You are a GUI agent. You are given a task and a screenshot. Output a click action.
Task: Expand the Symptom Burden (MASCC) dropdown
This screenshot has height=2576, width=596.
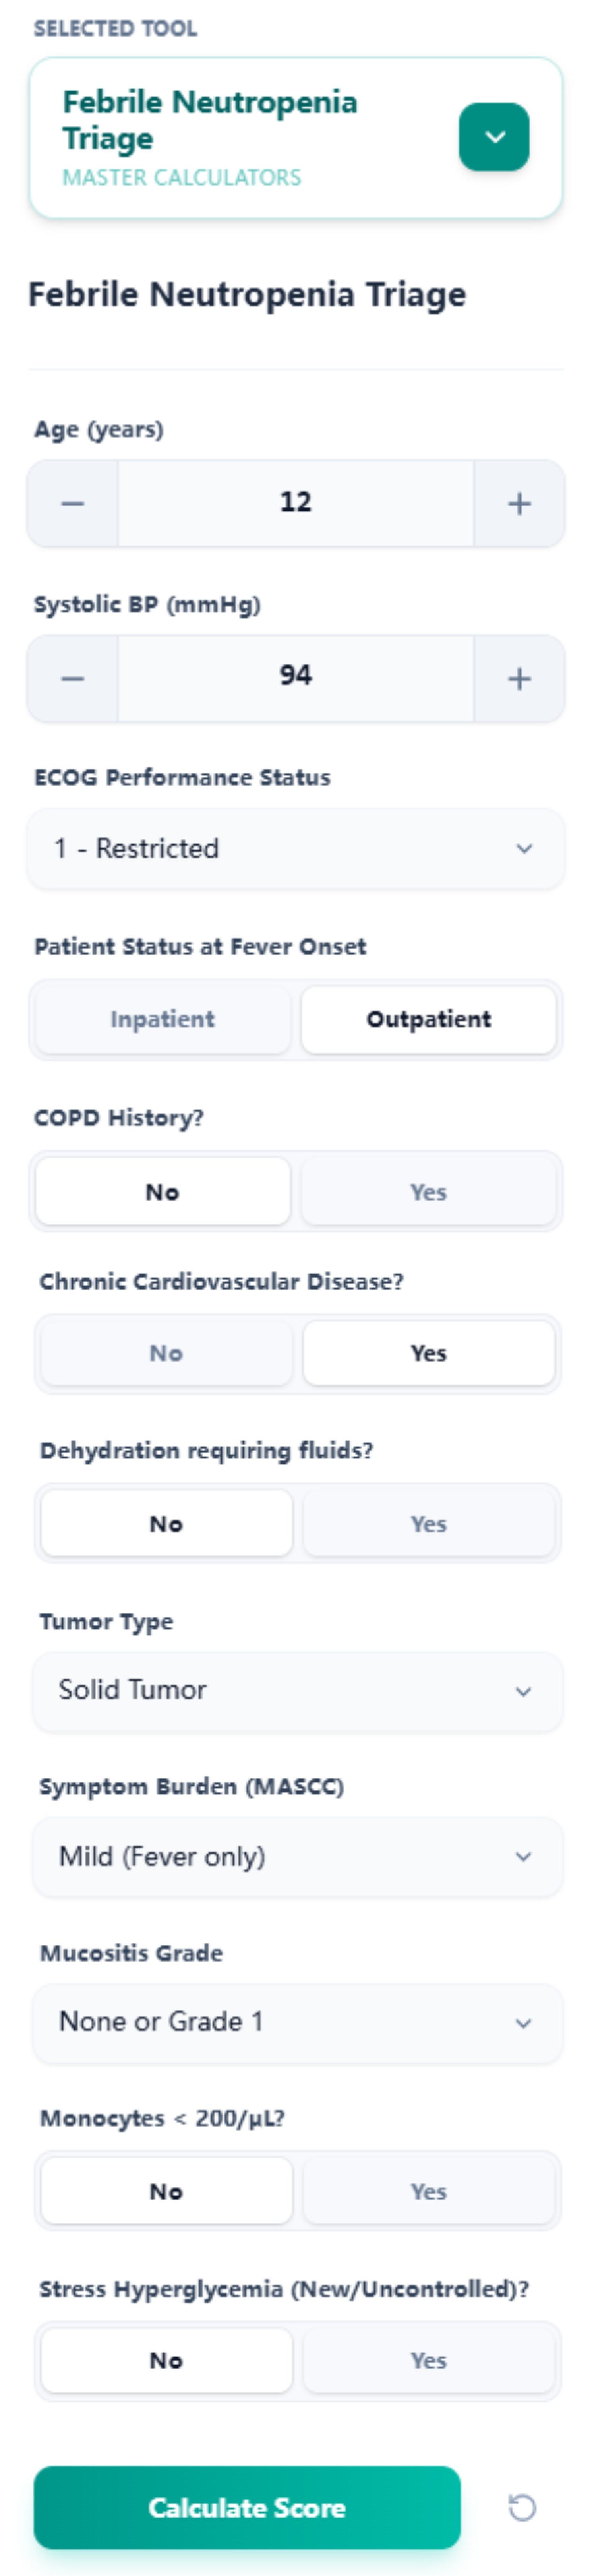pyautogui.click(x=297, y=1856)
